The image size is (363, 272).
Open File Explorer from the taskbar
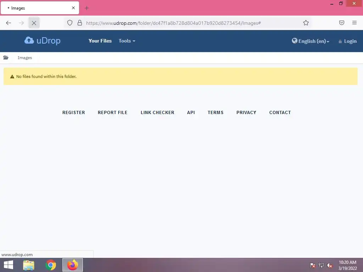[x=29, y=265]
